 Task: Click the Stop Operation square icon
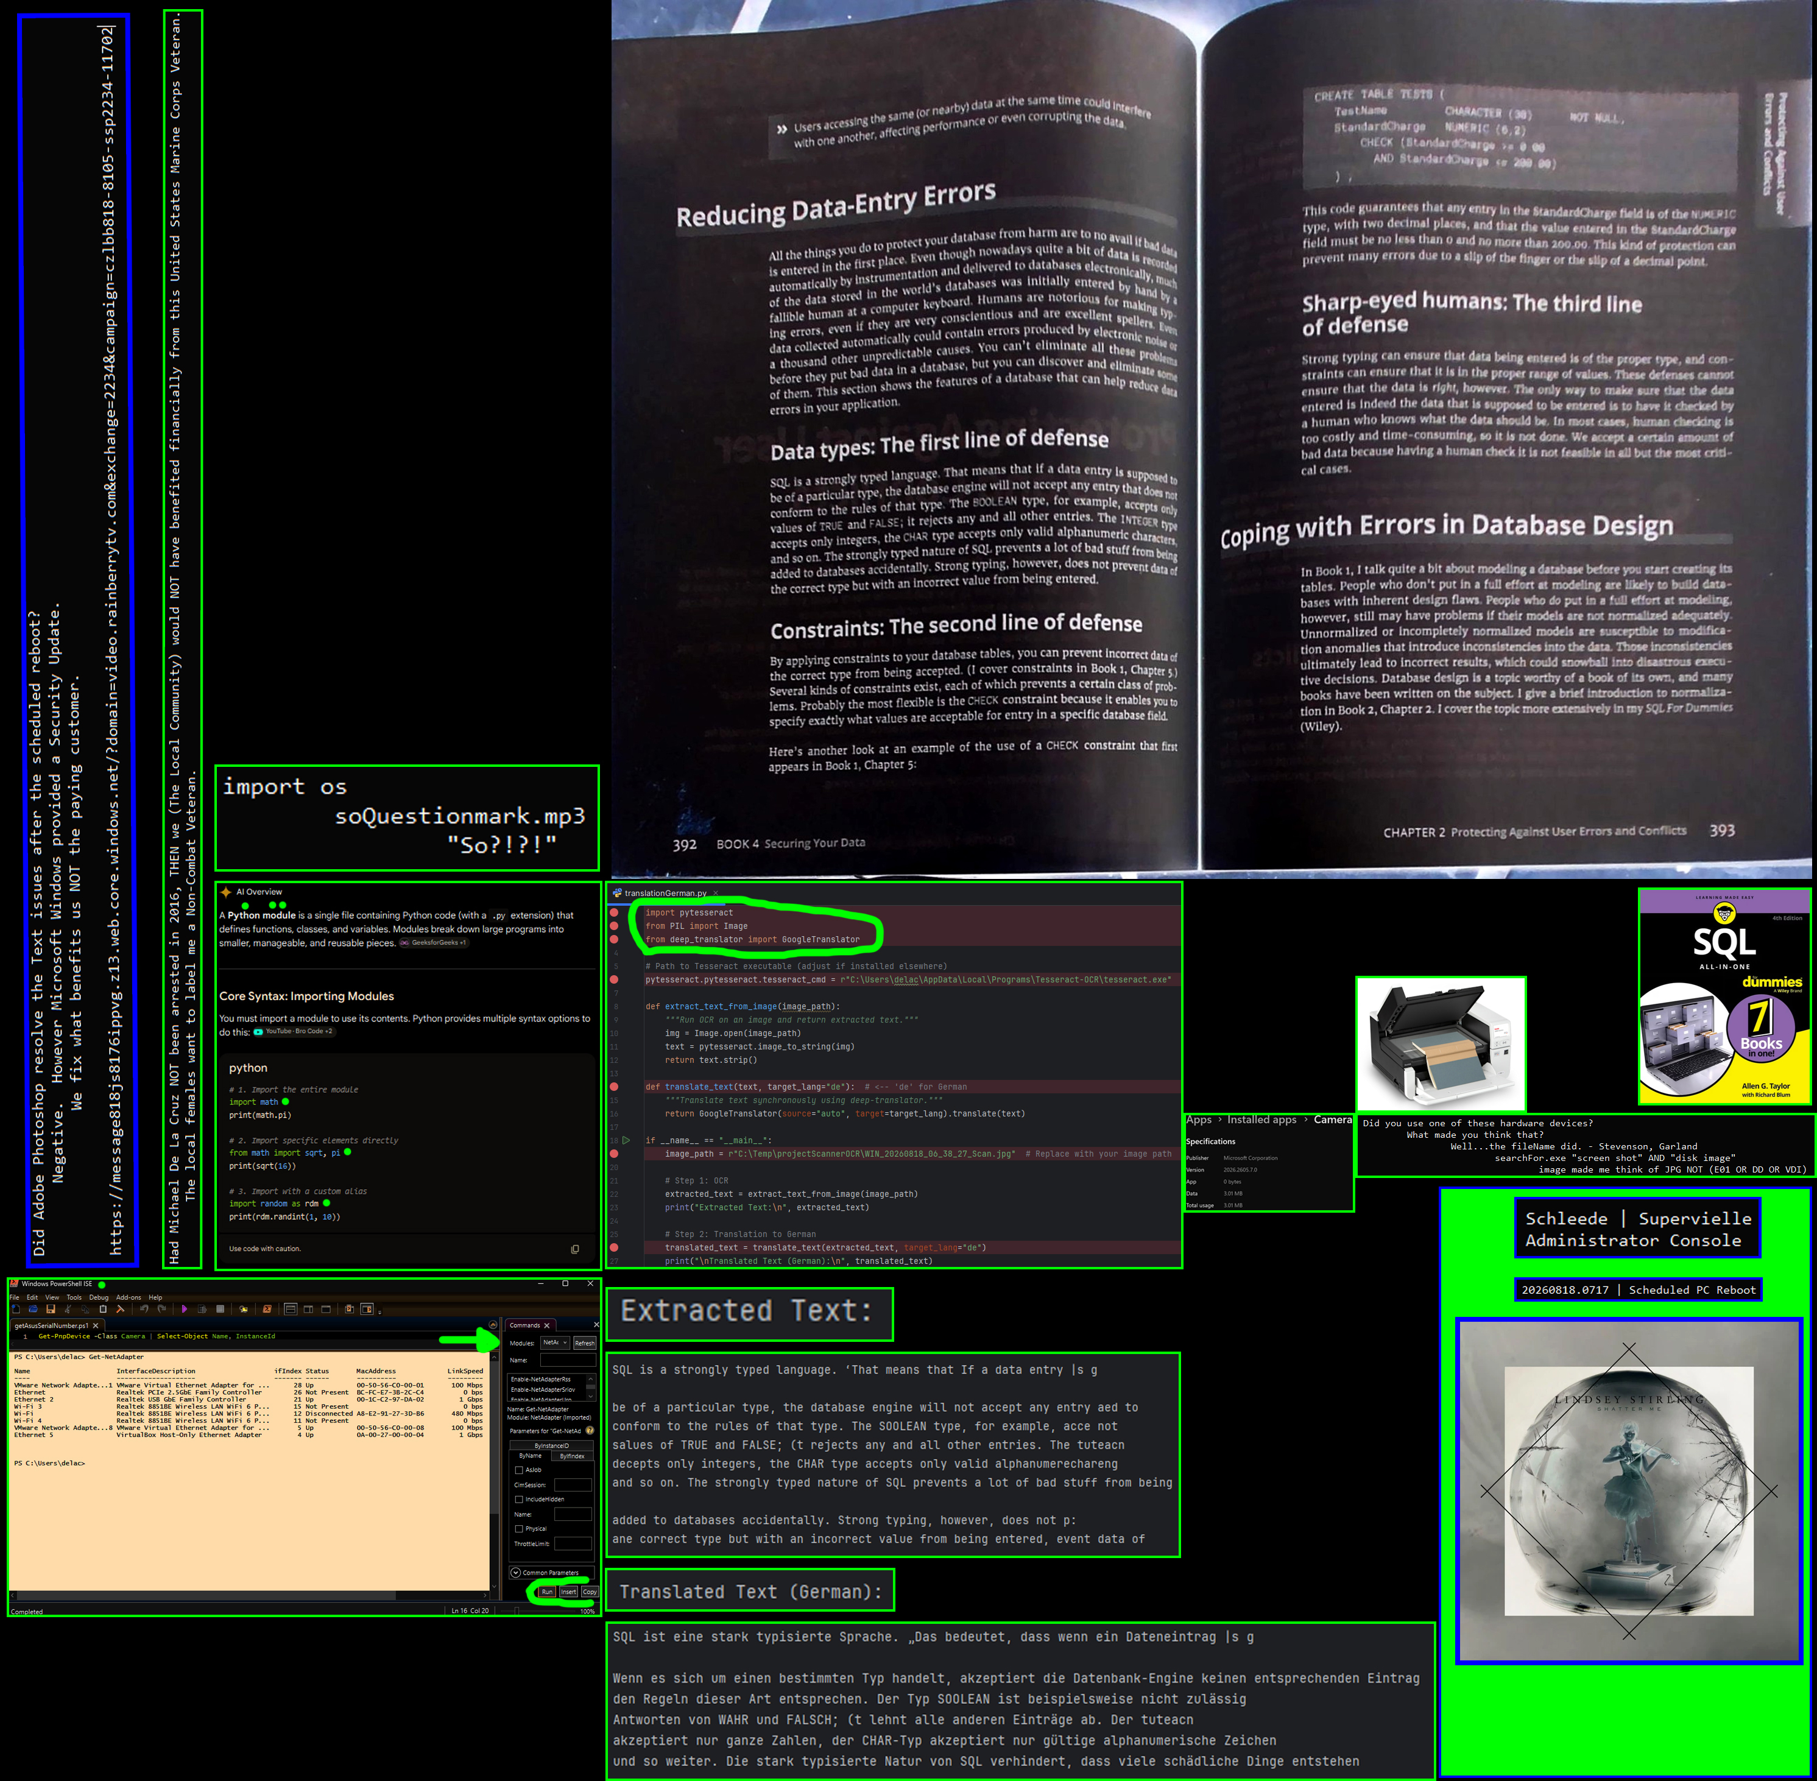pyautogui.click(x=220, y=1310)
